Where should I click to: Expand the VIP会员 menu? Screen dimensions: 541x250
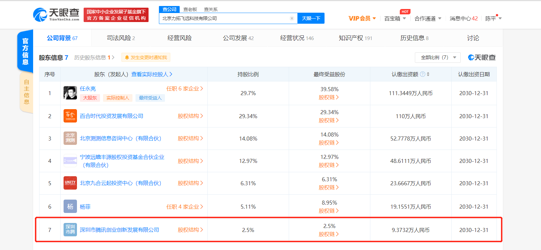click(362, 18)
